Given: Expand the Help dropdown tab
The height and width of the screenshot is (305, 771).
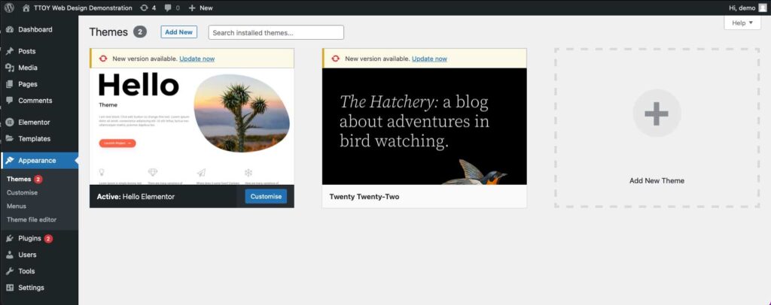Looking at the screenshot, I should [742, 23].
